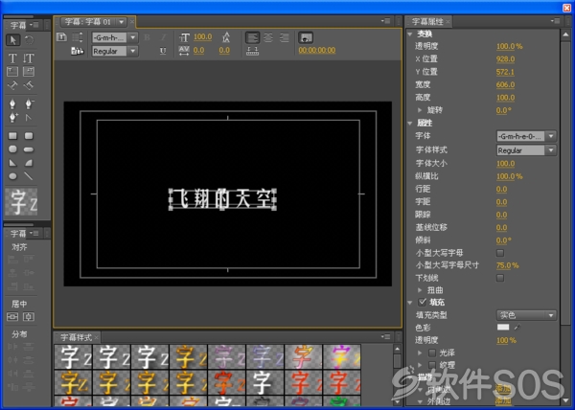Open the Templates icon
575x410 pixels.
click(78, 51)
